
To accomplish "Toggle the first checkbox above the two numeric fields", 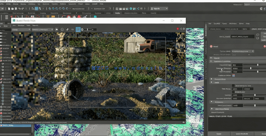I will click(x=233, y=86).
